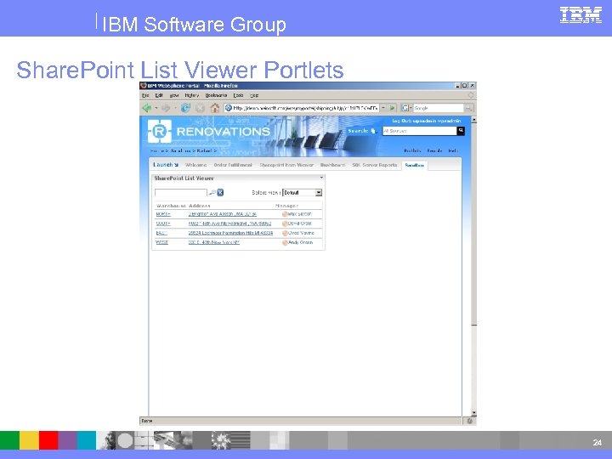Click the status bar icon at bottom right
612x459 pixels.
(x=469, y=421)
